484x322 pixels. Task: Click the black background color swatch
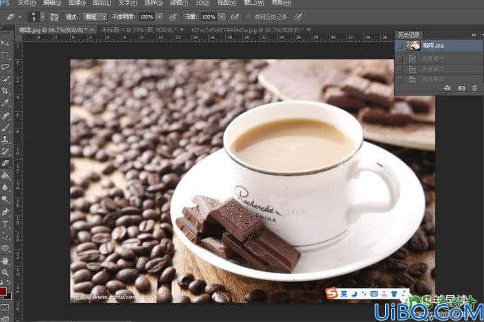point(8,297)
